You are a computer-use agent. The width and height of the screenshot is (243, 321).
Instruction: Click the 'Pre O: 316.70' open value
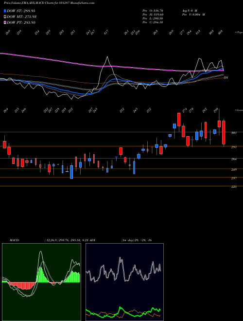point(153,10)
